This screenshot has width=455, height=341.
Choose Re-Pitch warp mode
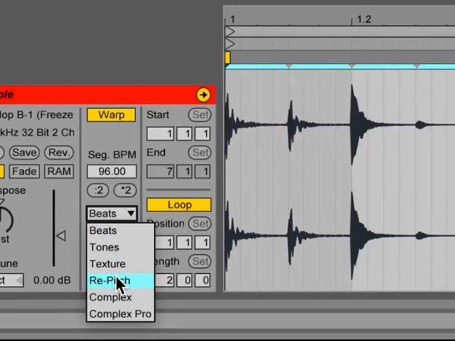coord(121,281)
